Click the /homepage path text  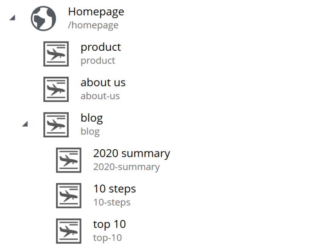tap(93, 25)
